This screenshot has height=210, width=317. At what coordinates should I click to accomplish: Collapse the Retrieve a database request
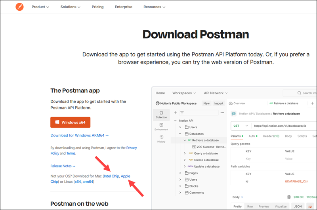(x=185, y=140)
